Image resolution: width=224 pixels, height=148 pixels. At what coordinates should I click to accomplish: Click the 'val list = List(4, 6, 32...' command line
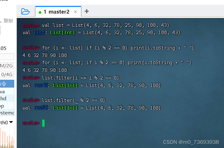coord(105,25)
